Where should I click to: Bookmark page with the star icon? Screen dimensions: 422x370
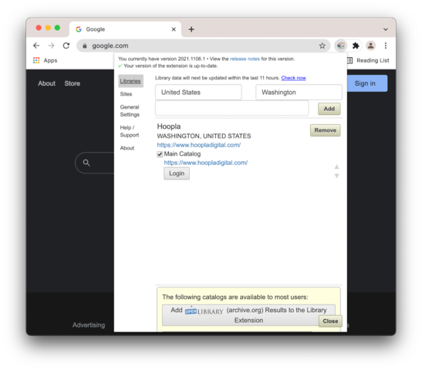pos(322,45)
